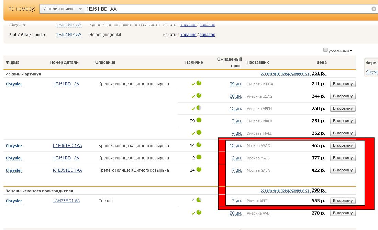Image resolution: width=378 pixels, height=230 pixels.
Task: Click the Поставщик column header
Action: [x=257, y=62]
